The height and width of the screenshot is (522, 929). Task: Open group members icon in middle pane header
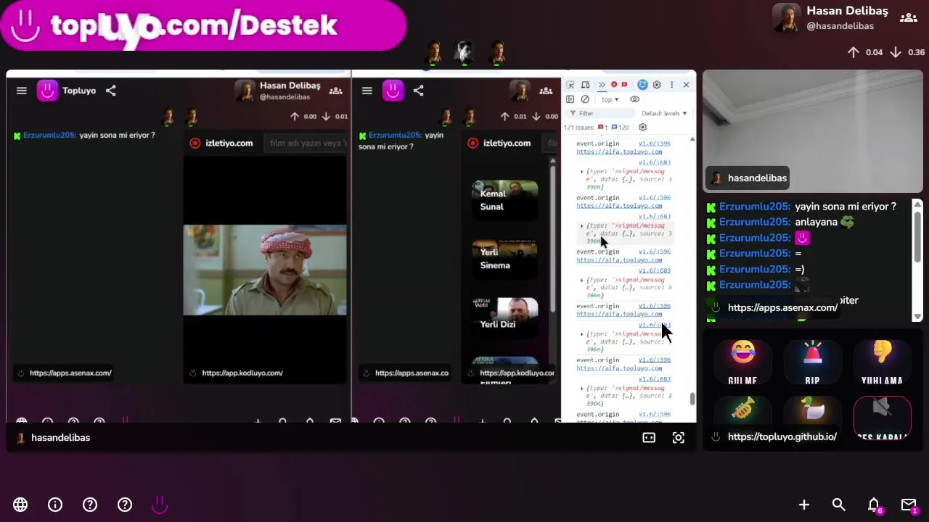546,91
